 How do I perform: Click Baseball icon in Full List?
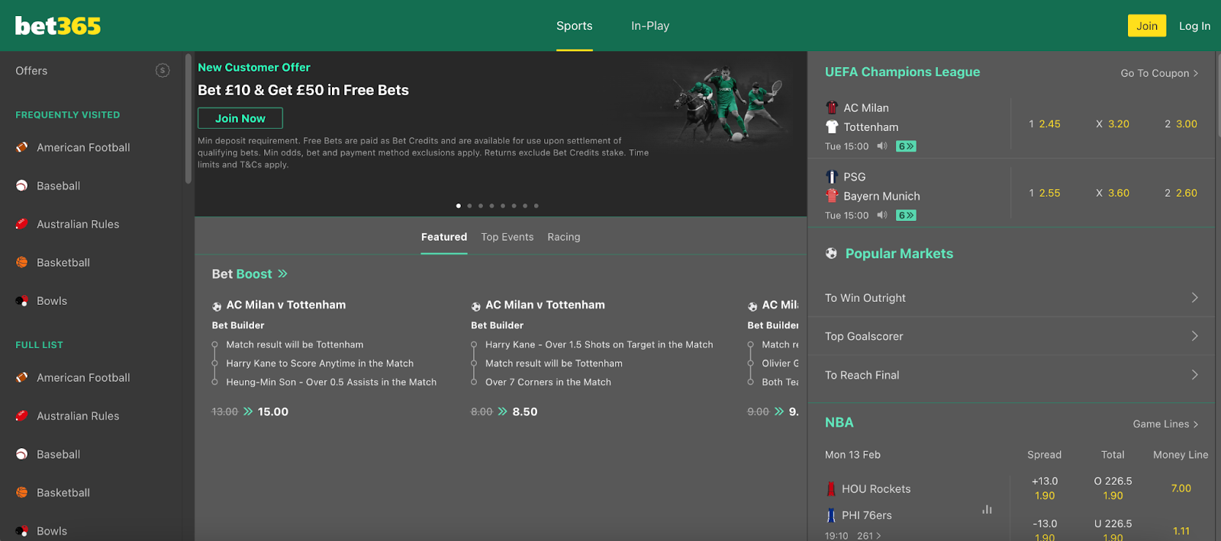[22, 454]
